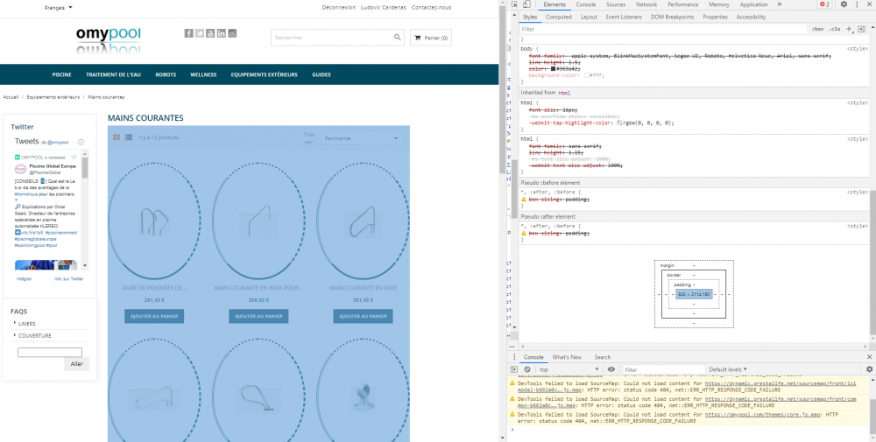The height and width of the screenshot is (442, 876).
Task: Open the Français language dropdown
Action: [x=59, y=7]
